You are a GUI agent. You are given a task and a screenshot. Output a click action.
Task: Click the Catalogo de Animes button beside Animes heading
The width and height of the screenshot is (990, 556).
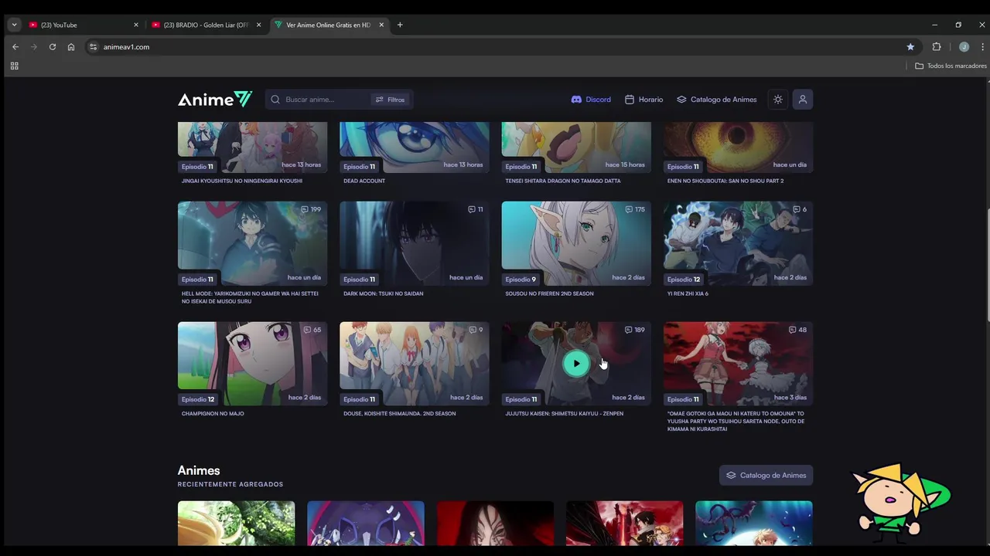pyautogui.click(x=766, y=475)
